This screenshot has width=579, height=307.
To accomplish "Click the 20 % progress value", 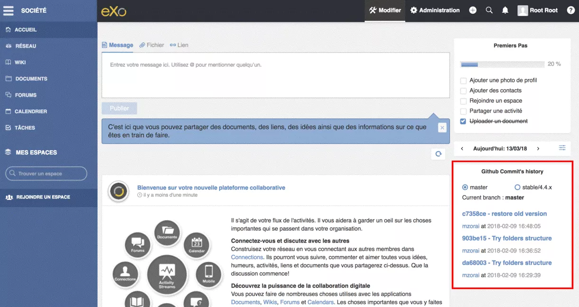I will [x=554, y=64].
